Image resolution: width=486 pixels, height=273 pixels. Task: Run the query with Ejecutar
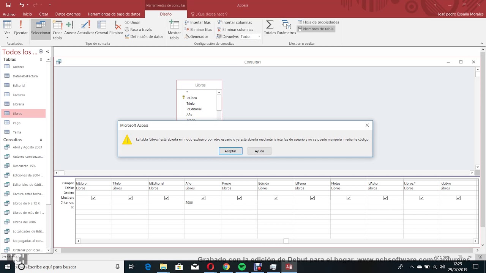tap(21, 28)
